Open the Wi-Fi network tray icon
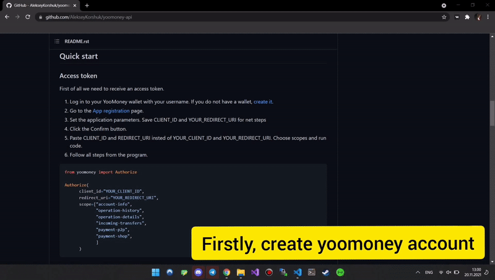Viewport: 495px width, 280px height. (x=441, y=273)
